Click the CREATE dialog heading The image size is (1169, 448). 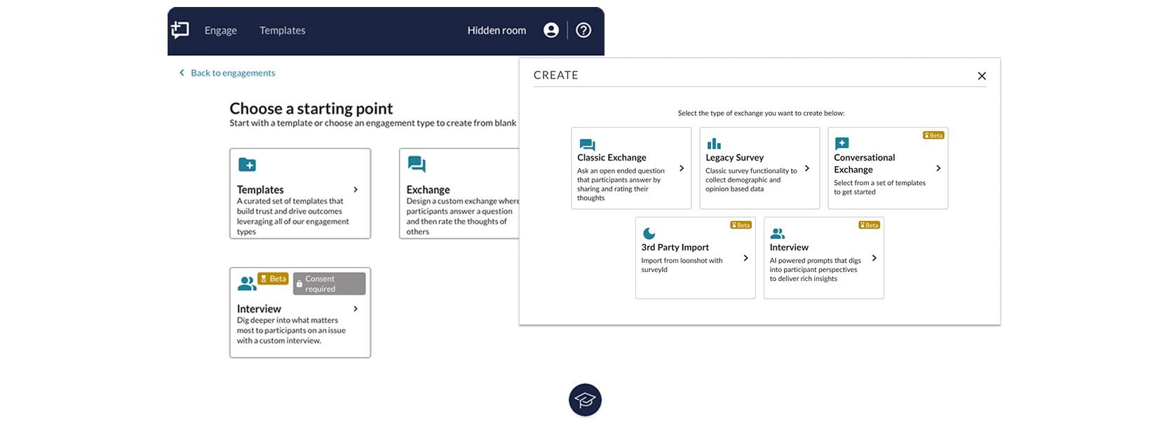point(556,75)
